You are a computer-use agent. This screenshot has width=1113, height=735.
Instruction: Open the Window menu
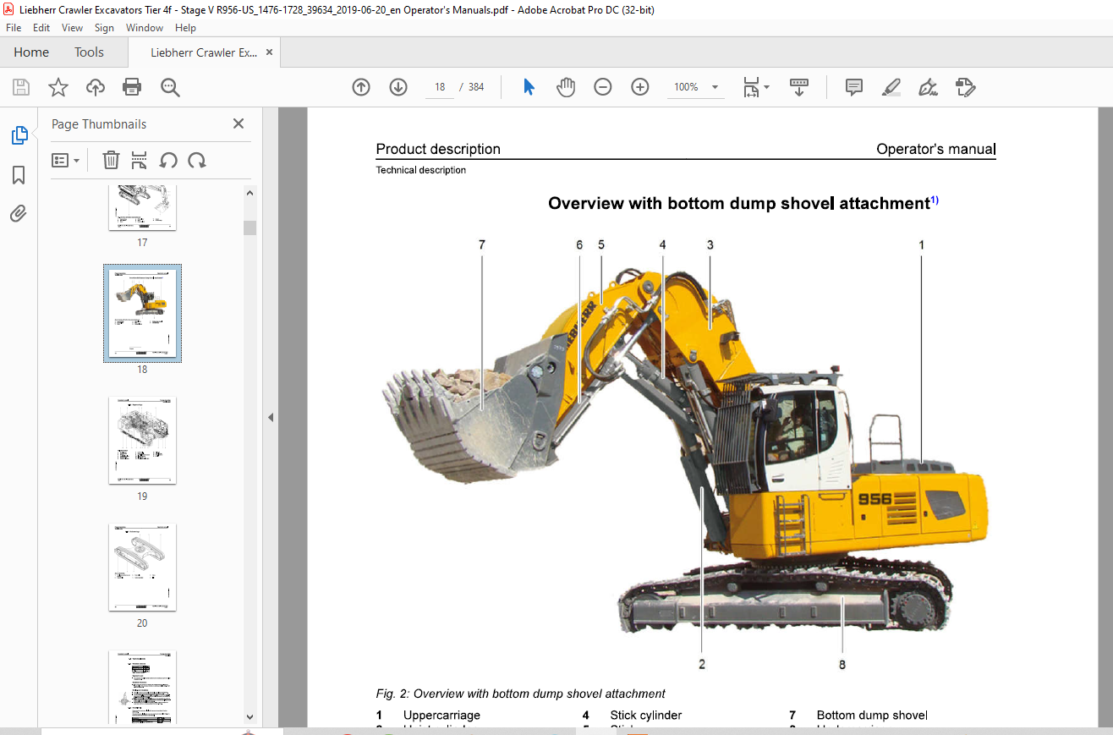pos(145,28)
